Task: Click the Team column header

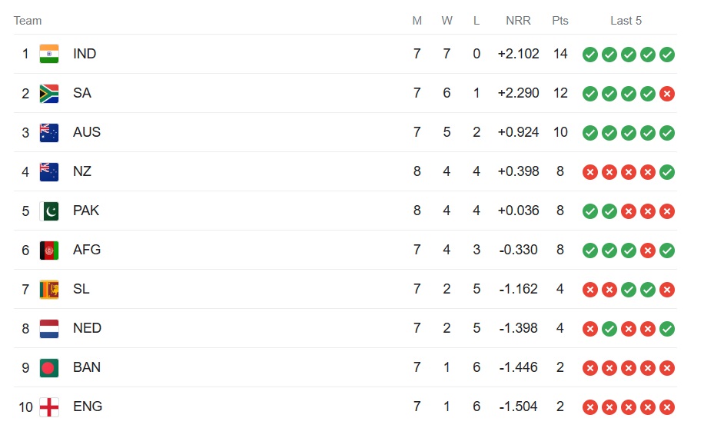Action: [28, 21]
